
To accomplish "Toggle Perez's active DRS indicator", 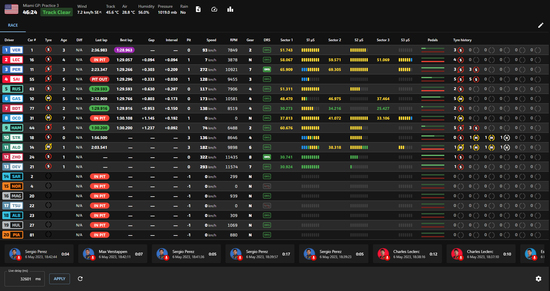I will coord(267,70).
